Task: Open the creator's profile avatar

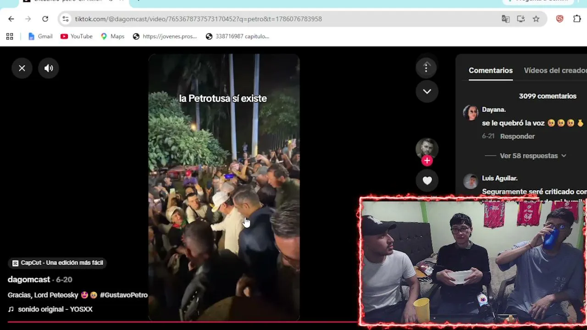Action: (x=427, y=149)
